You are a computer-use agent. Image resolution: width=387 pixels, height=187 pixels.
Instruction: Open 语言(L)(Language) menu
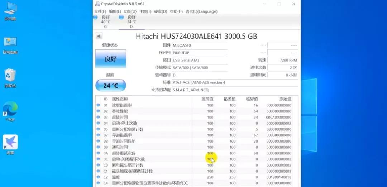pyautogui.click(x=201, y=11)
